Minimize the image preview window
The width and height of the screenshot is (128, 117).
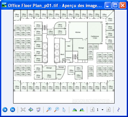tap(108, 5)
